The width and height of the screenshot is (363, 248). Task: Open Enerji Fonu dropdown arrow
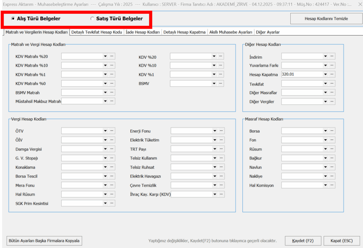[x=215, y=131]
